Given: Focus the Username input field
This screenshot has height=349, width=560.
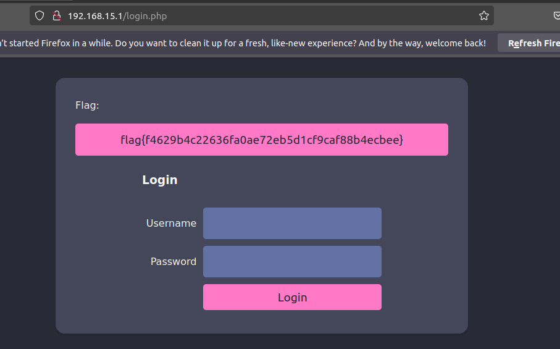Looking at the screenshot, I should click(x=292, y=223).
